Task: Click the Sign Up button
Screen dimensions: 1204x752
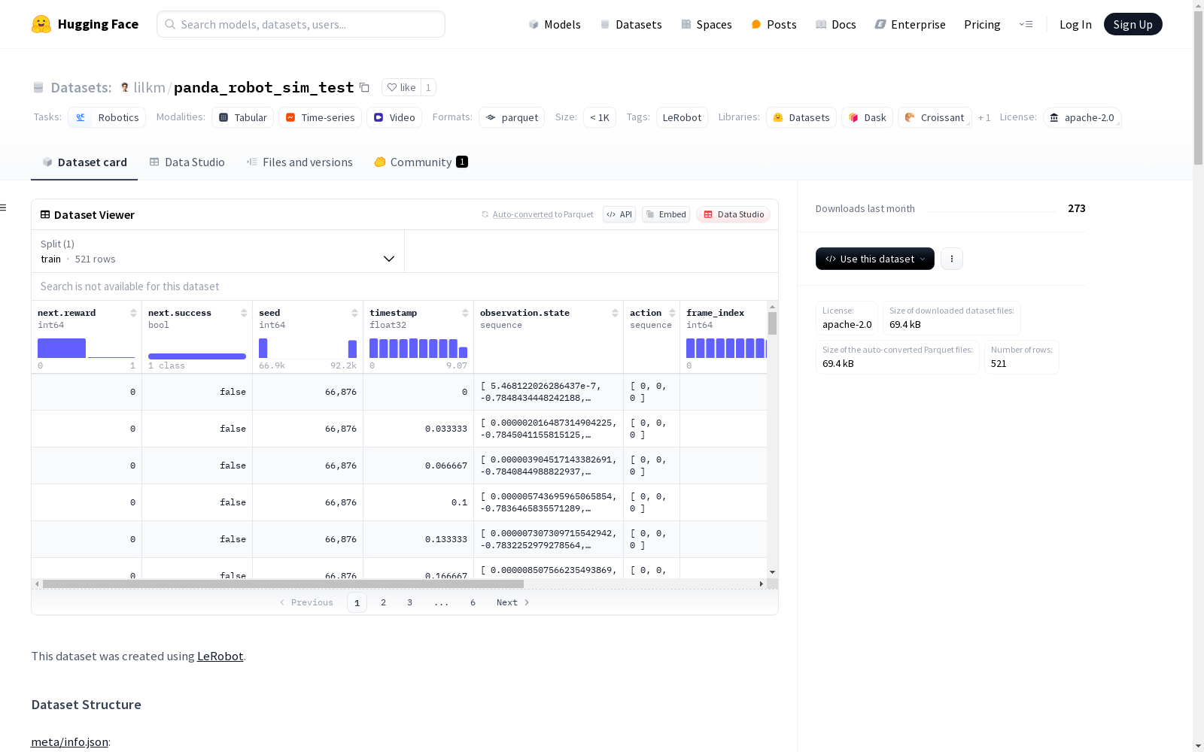Action: [1133, 24]
